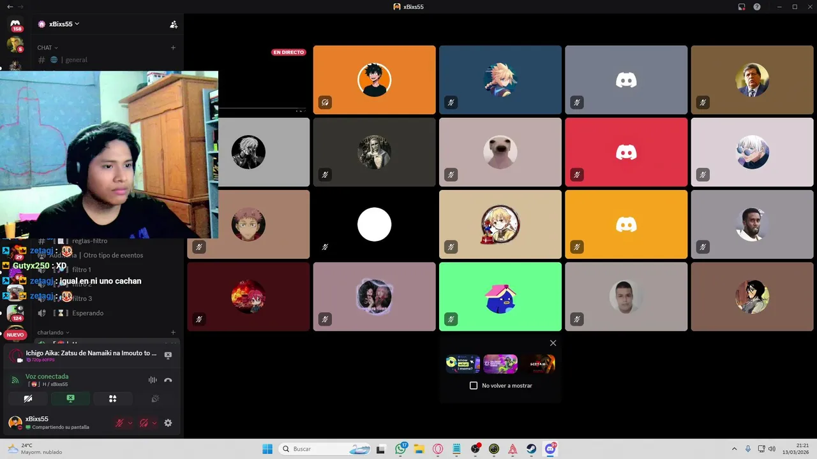Select the green tile with blue bird avatar
This screenshot has width=817, height=459.
tap(500, 296)
